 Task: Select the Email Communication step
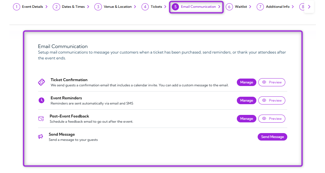[198, 6]
